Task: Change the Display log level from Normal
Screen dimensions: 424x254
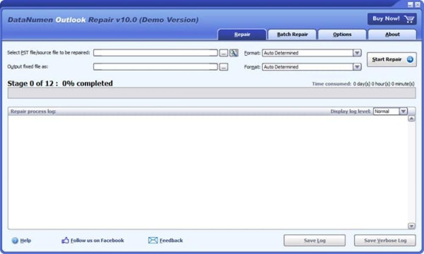Action: point(402,111)
